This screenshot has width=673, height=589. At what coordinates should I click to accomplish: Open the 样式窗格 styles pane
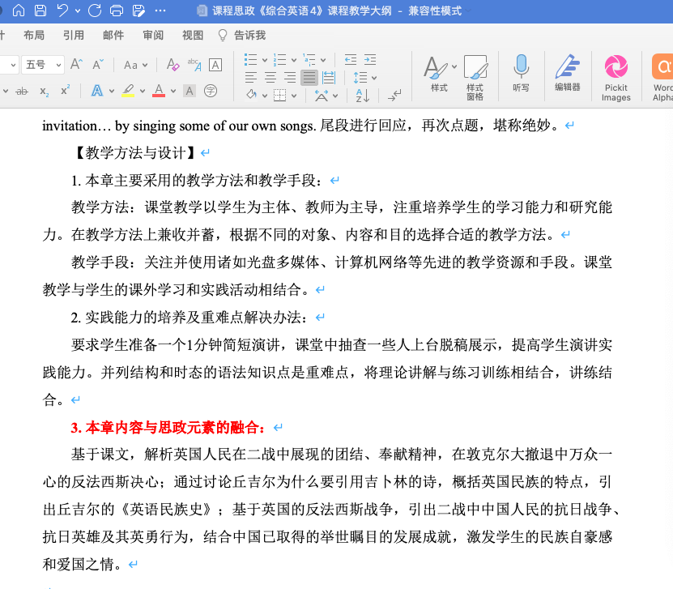pos(475,79)
